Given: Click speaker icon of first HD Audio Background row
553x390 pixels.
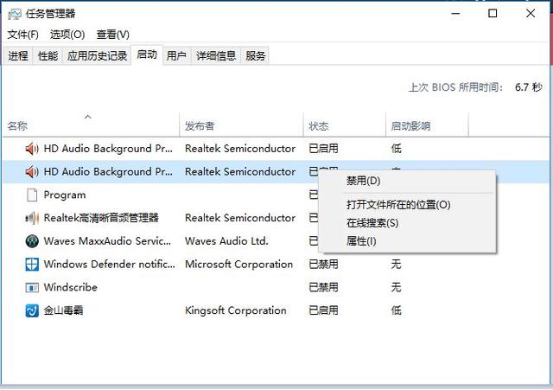Looking at the screenshot, I should click(x=32, y=149).
